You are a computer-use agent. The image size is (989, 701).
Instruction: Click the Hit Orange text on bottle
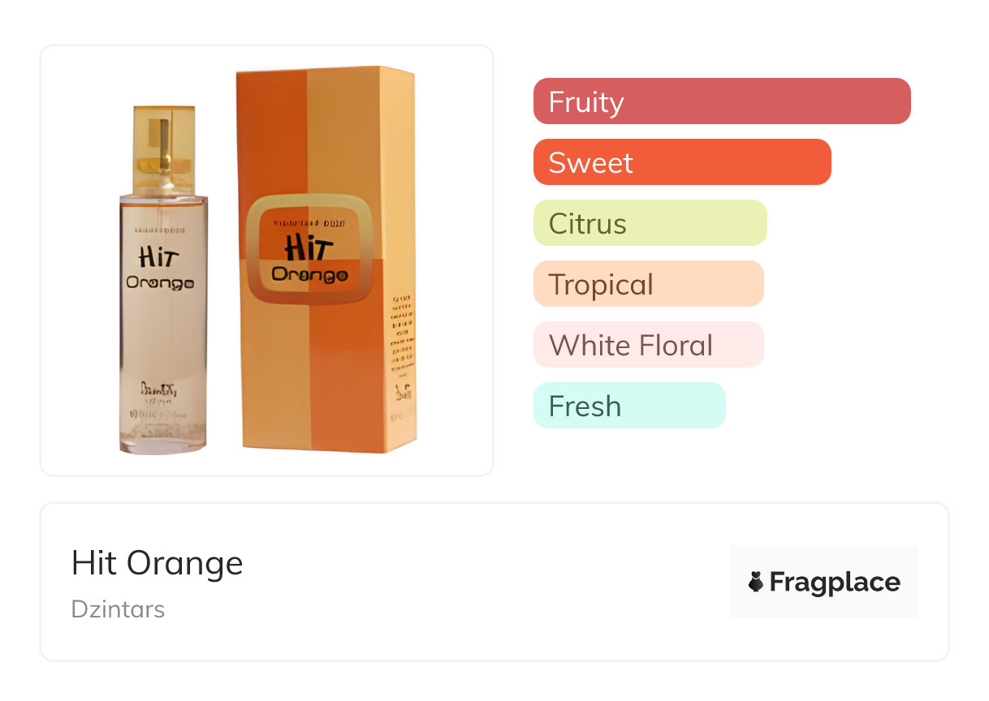pos(159,269)
